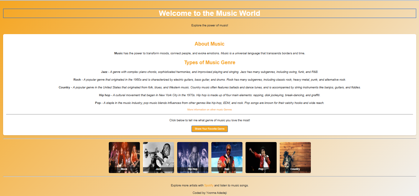Open the Jazz image featuring the trumpeter
This screenshot has height=196, width=419.
(x=158, y=157)
